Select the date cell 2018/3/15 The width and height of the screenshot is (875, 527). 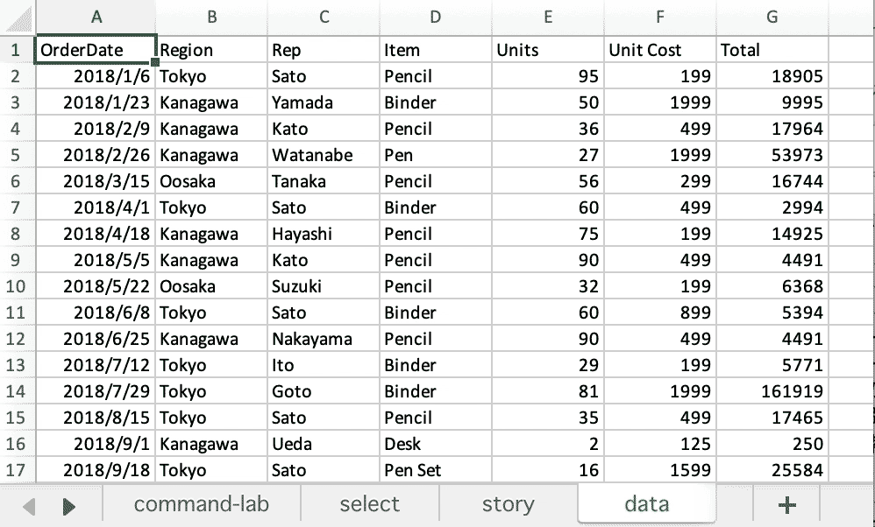(96, 181)
